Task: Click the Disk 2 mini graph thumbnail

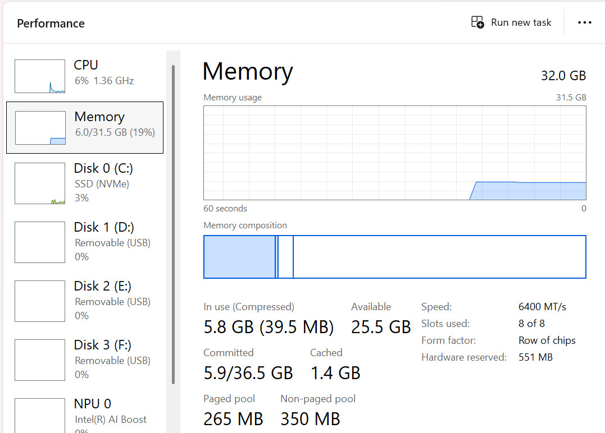Action: tap(40, 301)
